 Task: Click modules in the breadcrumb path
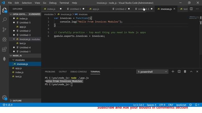point(49,14)
